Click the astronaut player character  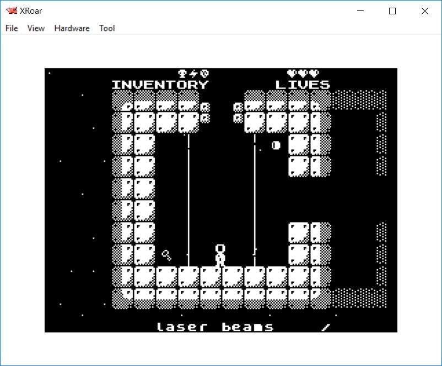coord(220,255)
